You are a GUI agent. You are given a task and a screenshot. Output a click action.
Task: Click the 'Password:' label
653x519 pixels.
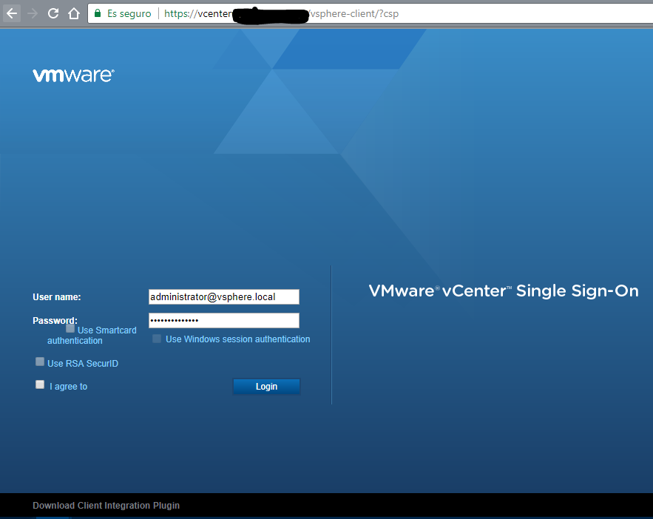pos(55,320)
